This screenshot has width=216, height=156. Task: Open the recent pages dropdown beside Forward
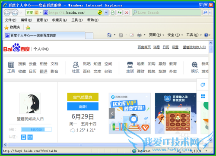point(21,12)
